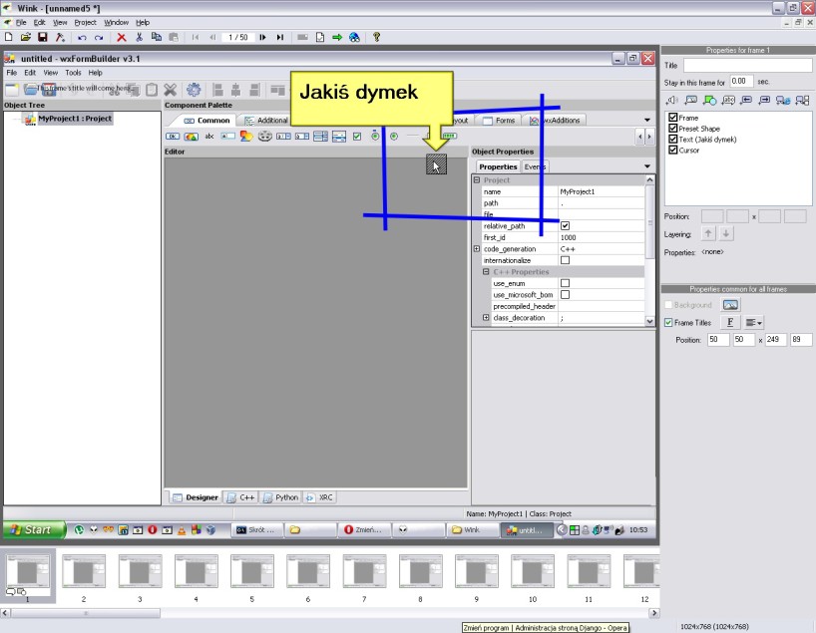Add a previous-frame button object
Screen dimensions: 816x633
coord(746,100)
